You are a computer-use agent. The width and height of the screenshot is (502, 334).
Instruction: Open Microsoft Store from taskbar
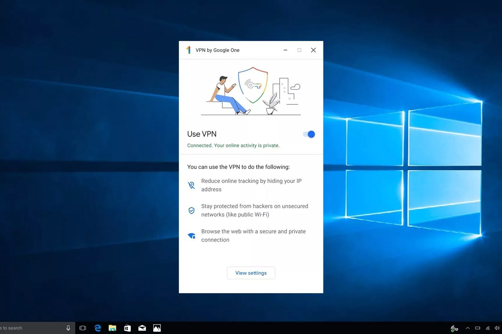pyautogui.click(x=127, y=328)
